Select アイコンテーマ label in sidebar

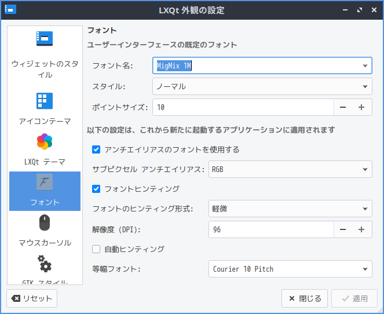coord(45,121)
